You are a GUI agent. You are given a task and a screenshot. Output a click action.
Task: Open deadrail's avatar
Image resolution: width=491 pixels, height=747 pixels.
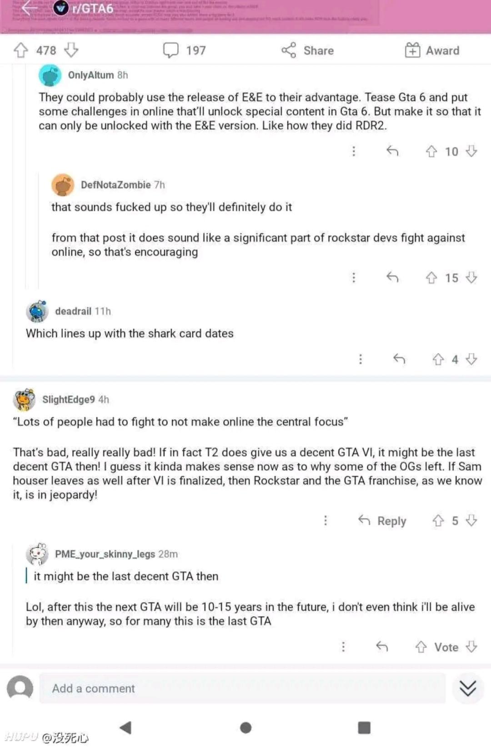[x=37, y=311]
